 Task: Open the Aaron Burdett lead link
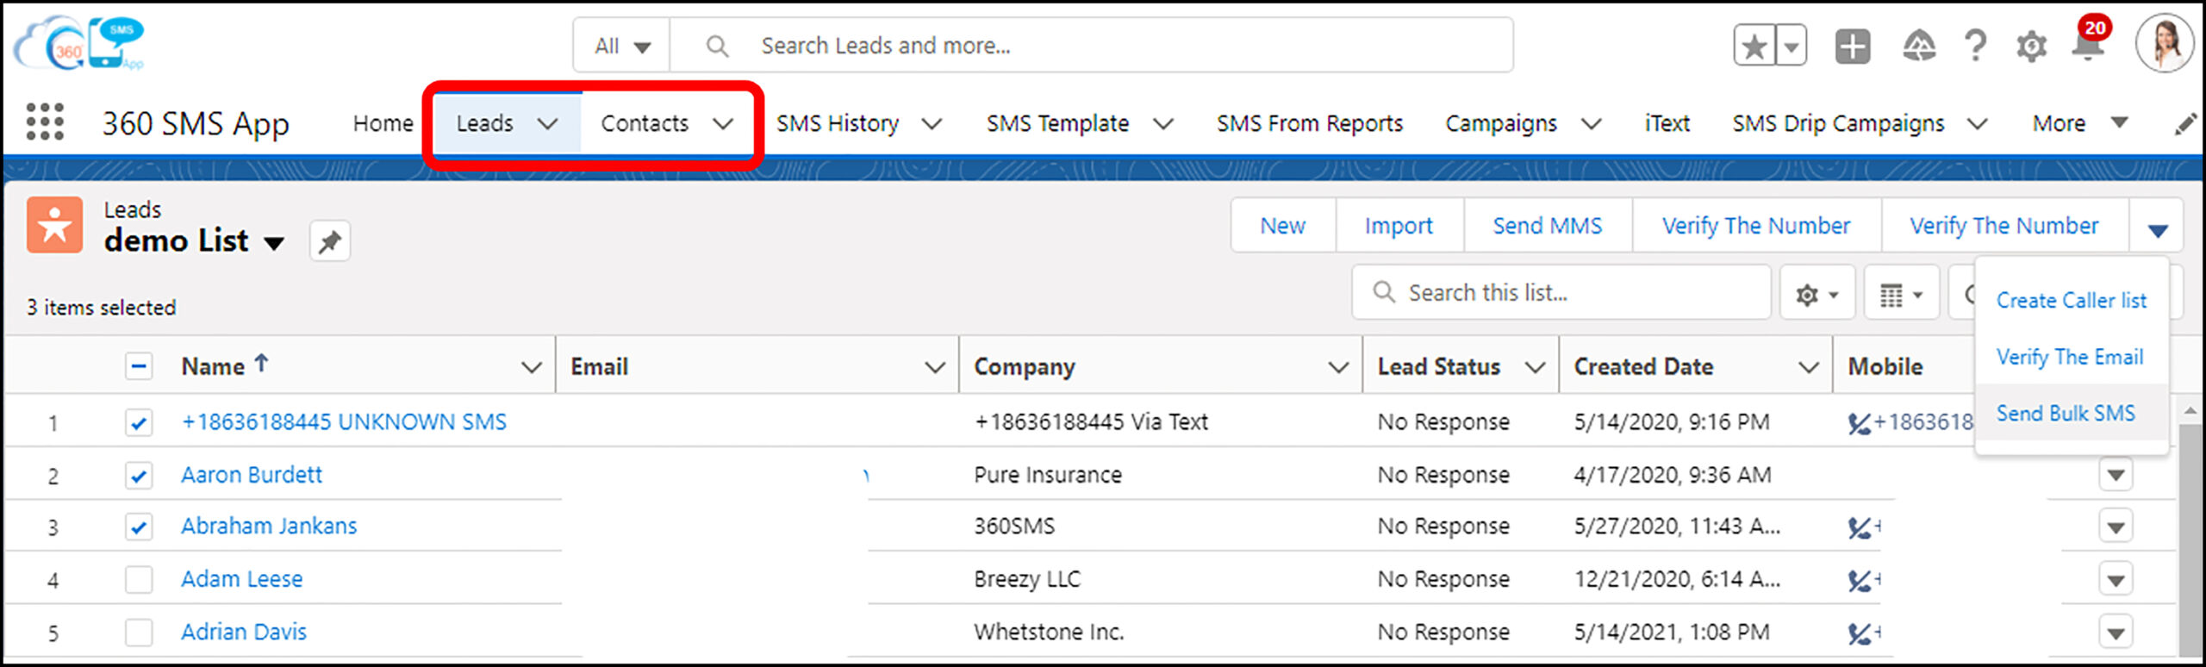(x=252, y=475)
